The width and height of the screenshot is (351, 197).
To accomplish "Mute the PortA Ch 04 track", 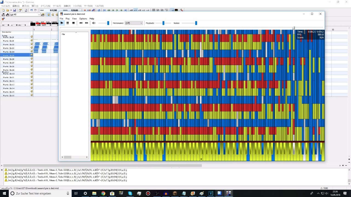I will (x=32, y=52).
